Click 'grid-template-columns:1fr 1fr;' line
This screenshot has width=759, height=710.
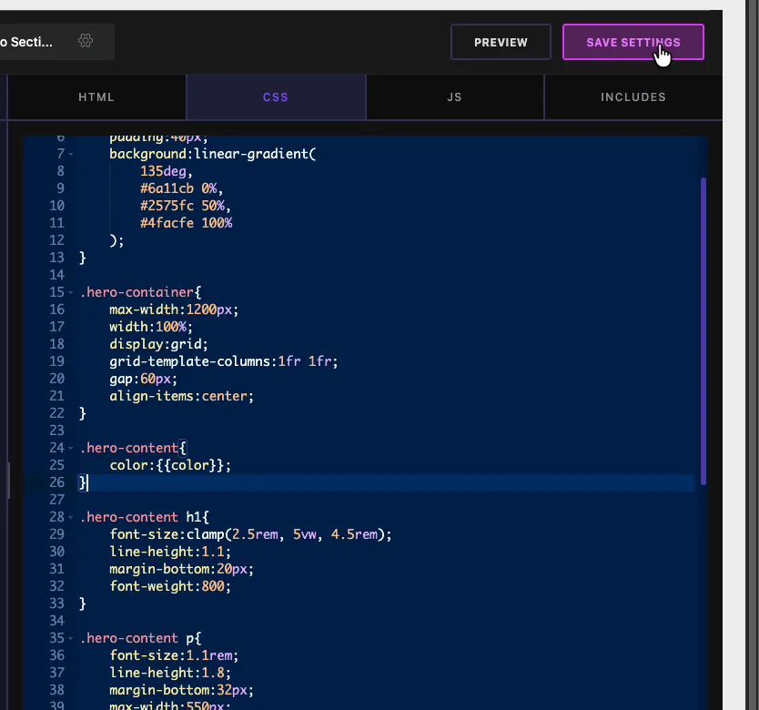tap(224, 361)
